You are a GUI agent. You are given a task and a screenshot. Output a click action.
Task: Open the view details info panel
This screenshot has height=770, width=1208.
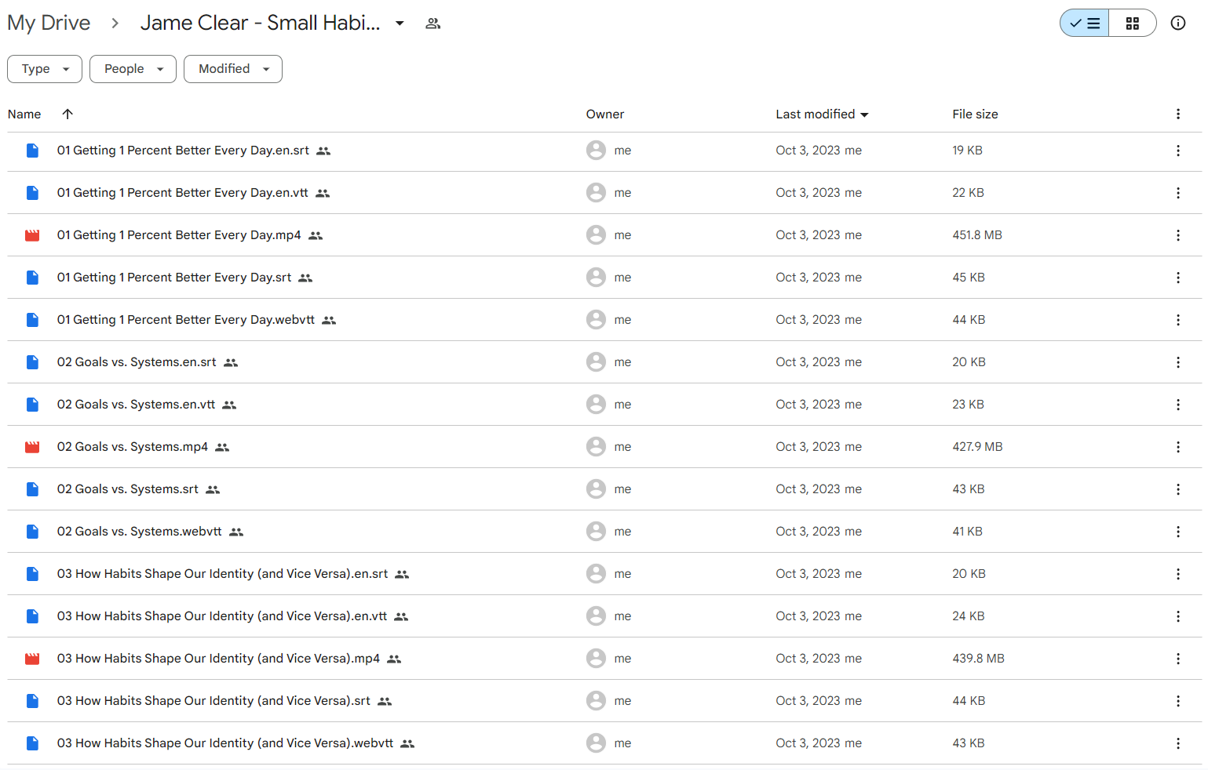pyautogui.click(x=1178, y=24)
